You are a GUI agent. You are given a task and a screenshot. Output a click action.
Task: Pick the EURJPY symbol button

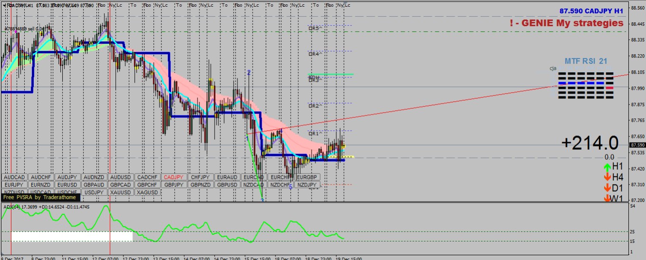(14, 184)
